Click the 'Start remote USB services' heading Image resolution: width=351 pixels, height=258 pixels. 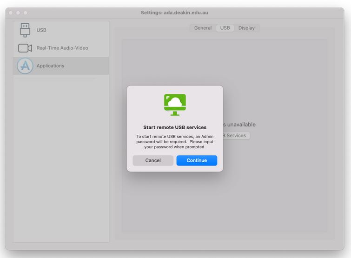pyautogui.click(x=175, y=127)
